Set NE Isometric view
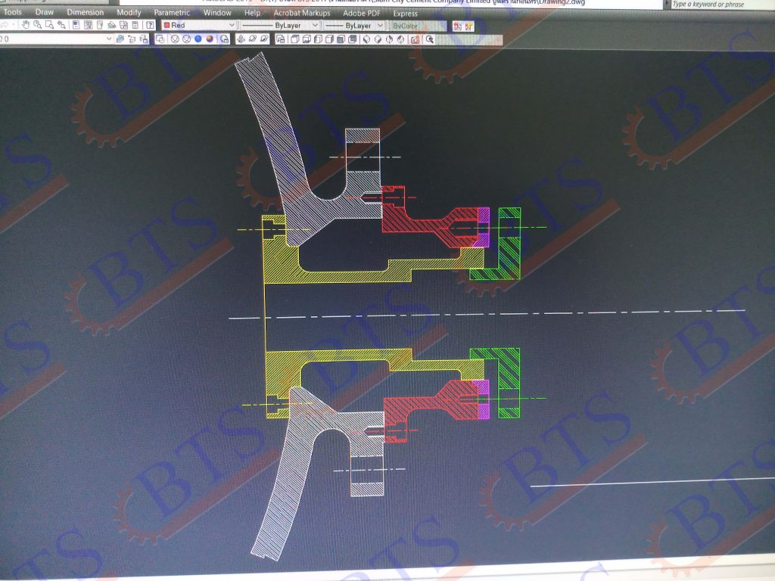The image size is (775, 581). (390, 39)
